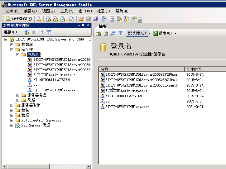
Task: Expand the Databases (数据库) folder
Action: point(12,45)
